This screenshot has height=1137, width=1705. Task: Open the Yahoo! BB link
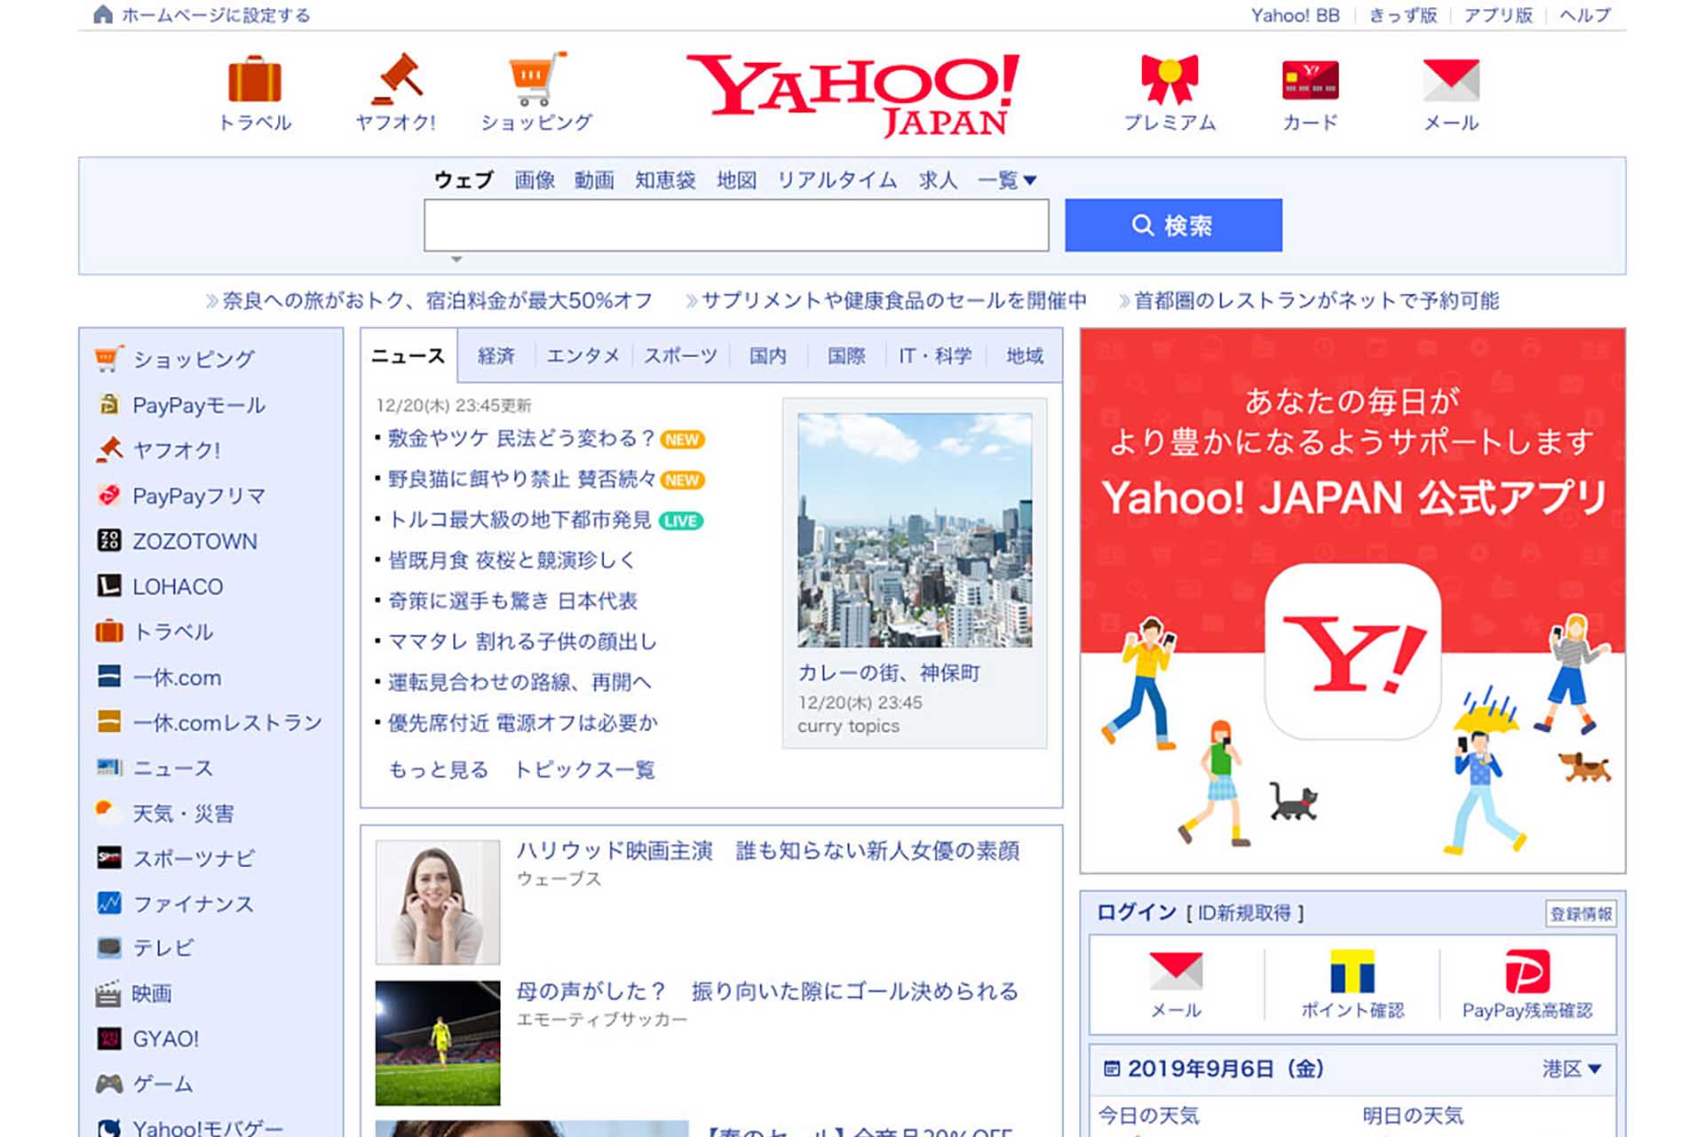pos(1295,15)
